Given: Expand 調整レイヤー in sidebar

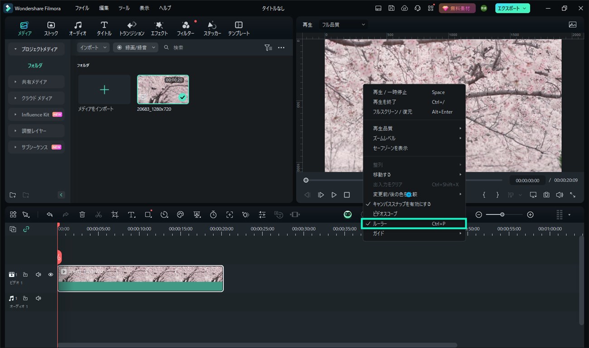Looking at the screenshot, I should tap(36, 131).
